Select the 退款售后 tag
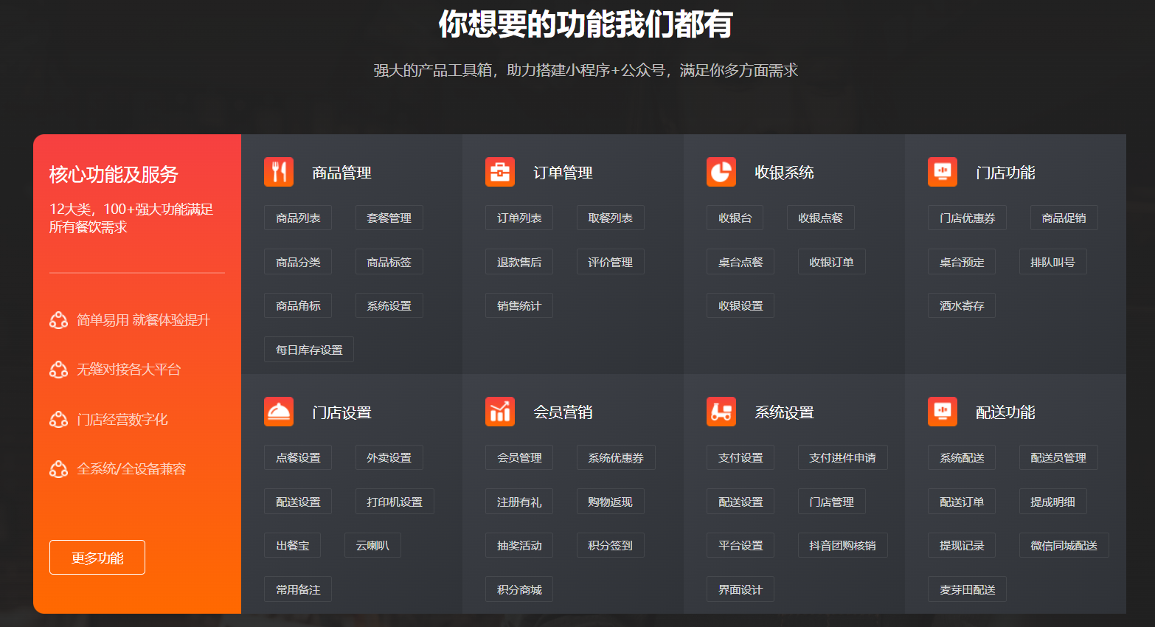The height and width of the screenshot is (627, 1155). [x=519, y=262]
